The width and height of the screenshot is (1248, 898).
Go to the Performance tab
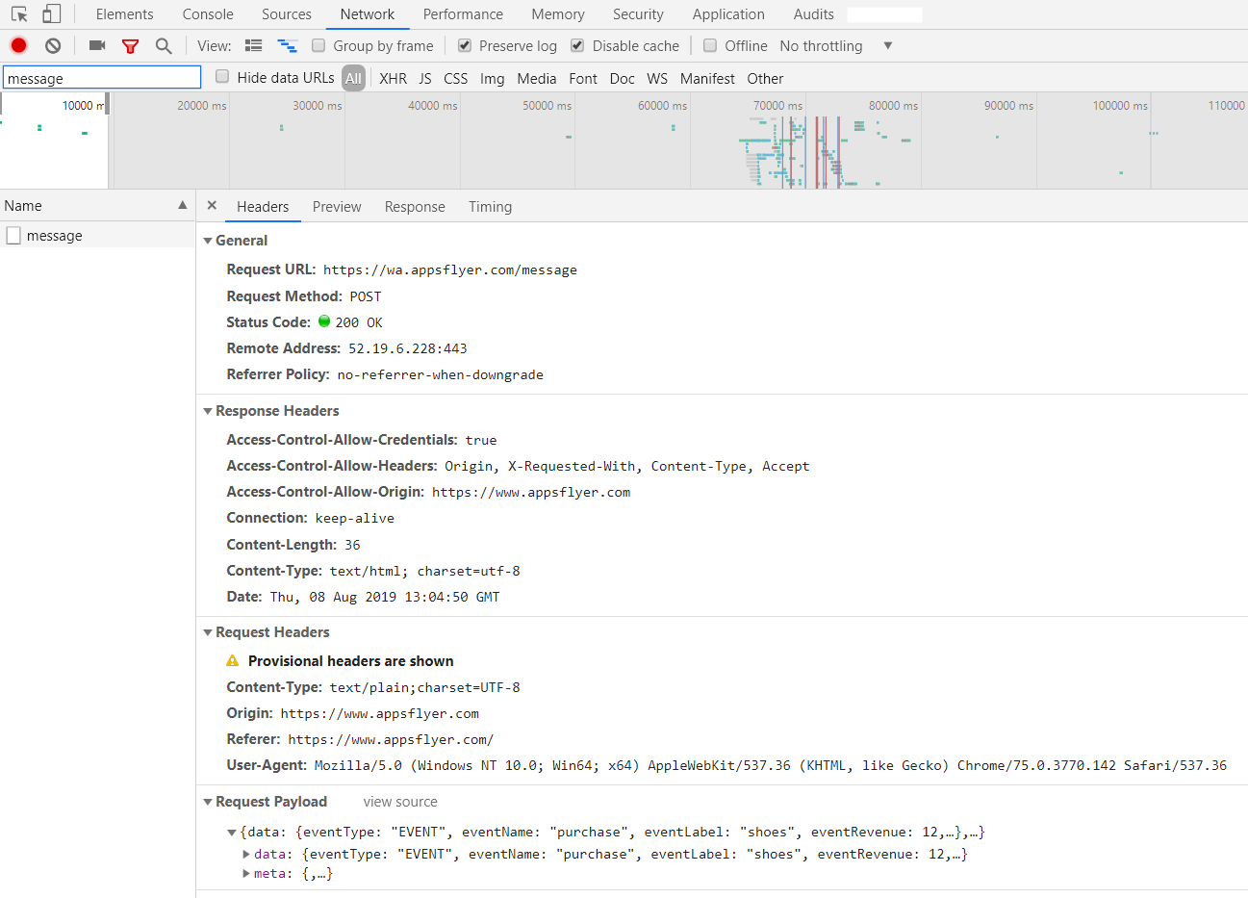point(463,14)
